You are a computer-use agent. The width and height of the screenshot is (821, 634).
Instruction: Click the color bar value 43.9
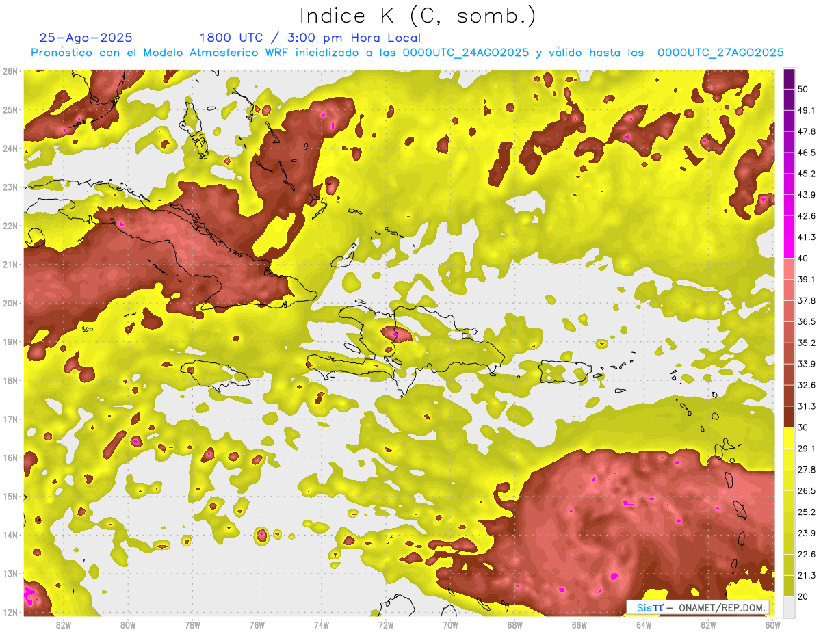coord(807,195)
